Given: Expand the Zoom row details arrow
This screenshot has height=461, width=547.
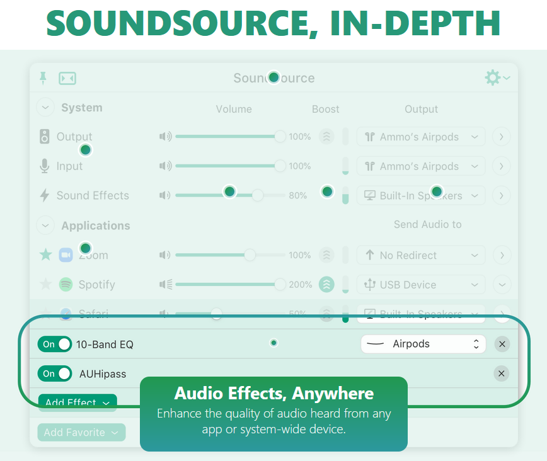Looking at the screenshot, I should (502, 255).
